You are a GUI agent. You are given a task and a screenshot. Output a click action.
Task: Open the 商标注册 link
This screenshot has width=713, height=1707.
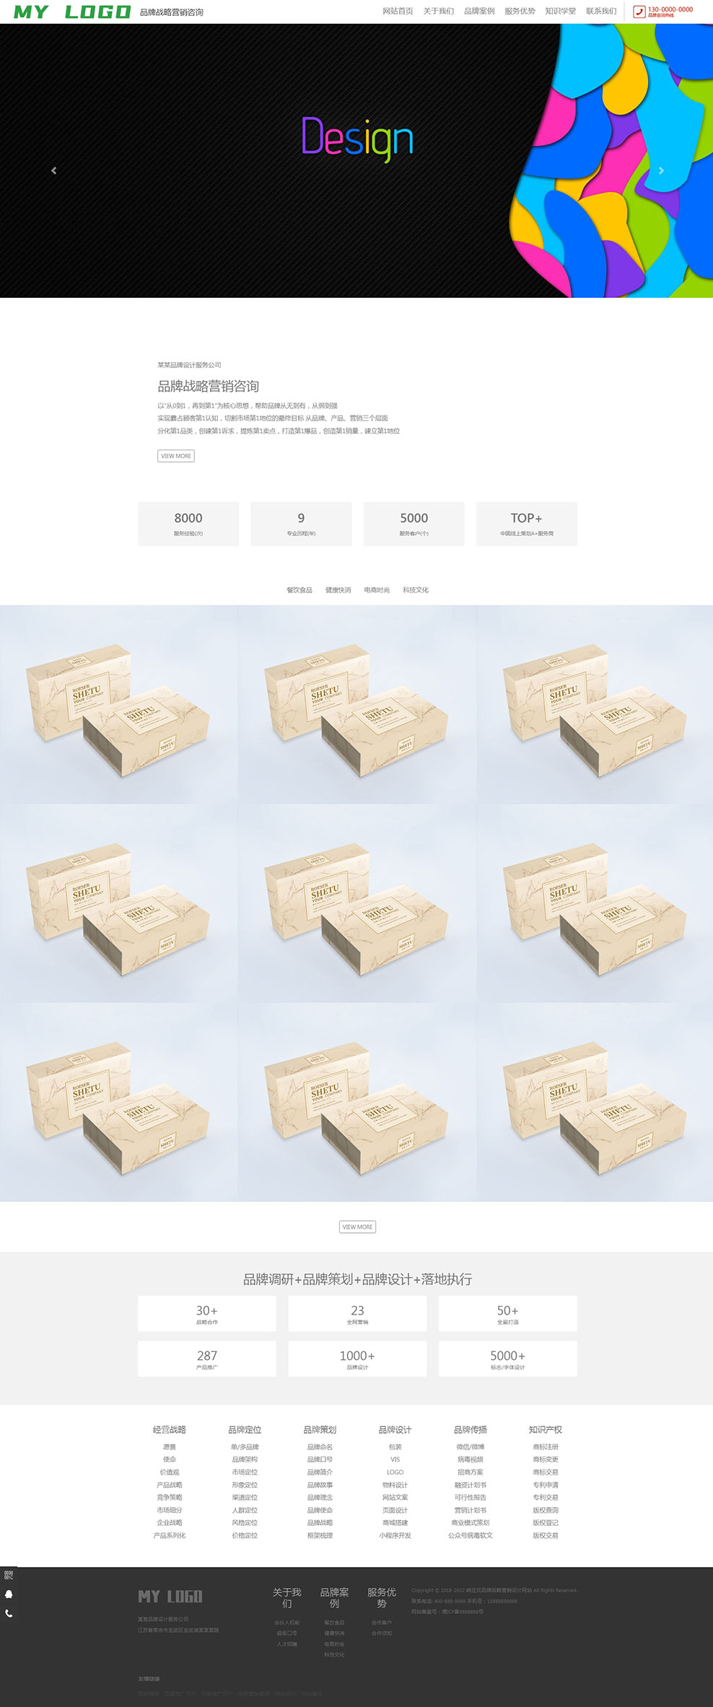pyautogui.click(x=546, y=1447)
